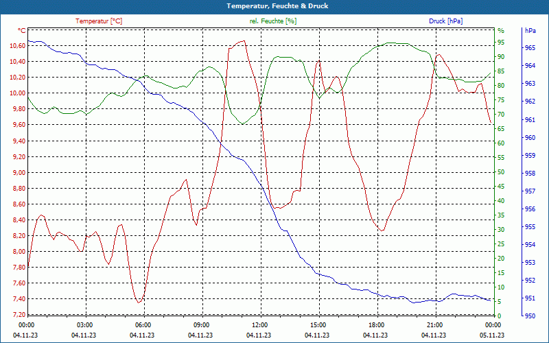The image size is (549, 343).
Task: Select the red "Temperatur [°C]" legend label
Action: click(x=99, y=21)
